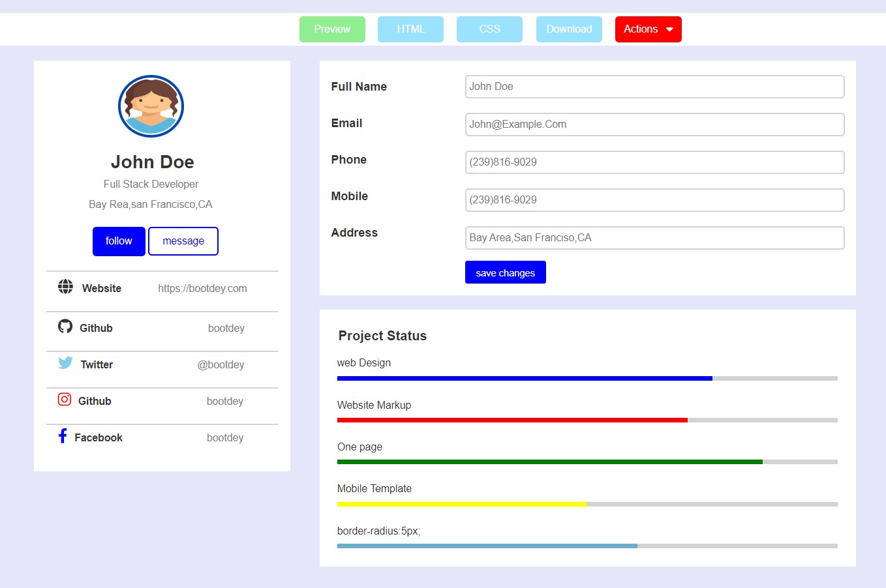This screenshot has width=886, height=588.
Task: Save changes to the profile form
Action: (x=505, y=272)
